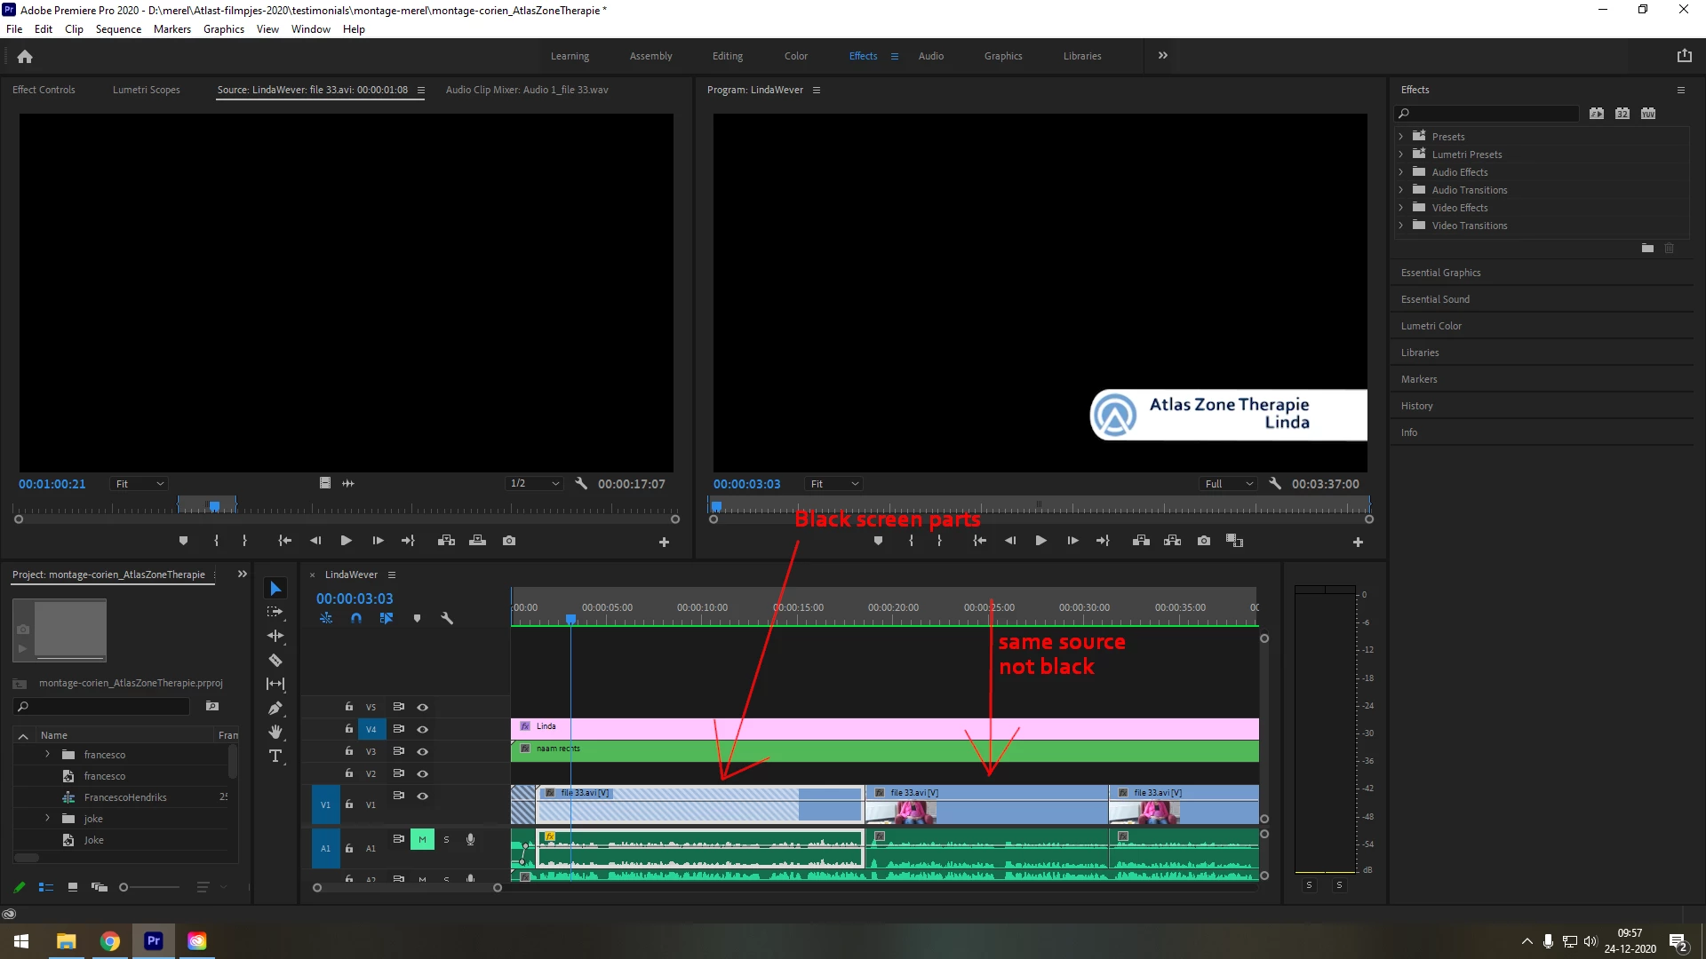Click the Home icon

25,56
